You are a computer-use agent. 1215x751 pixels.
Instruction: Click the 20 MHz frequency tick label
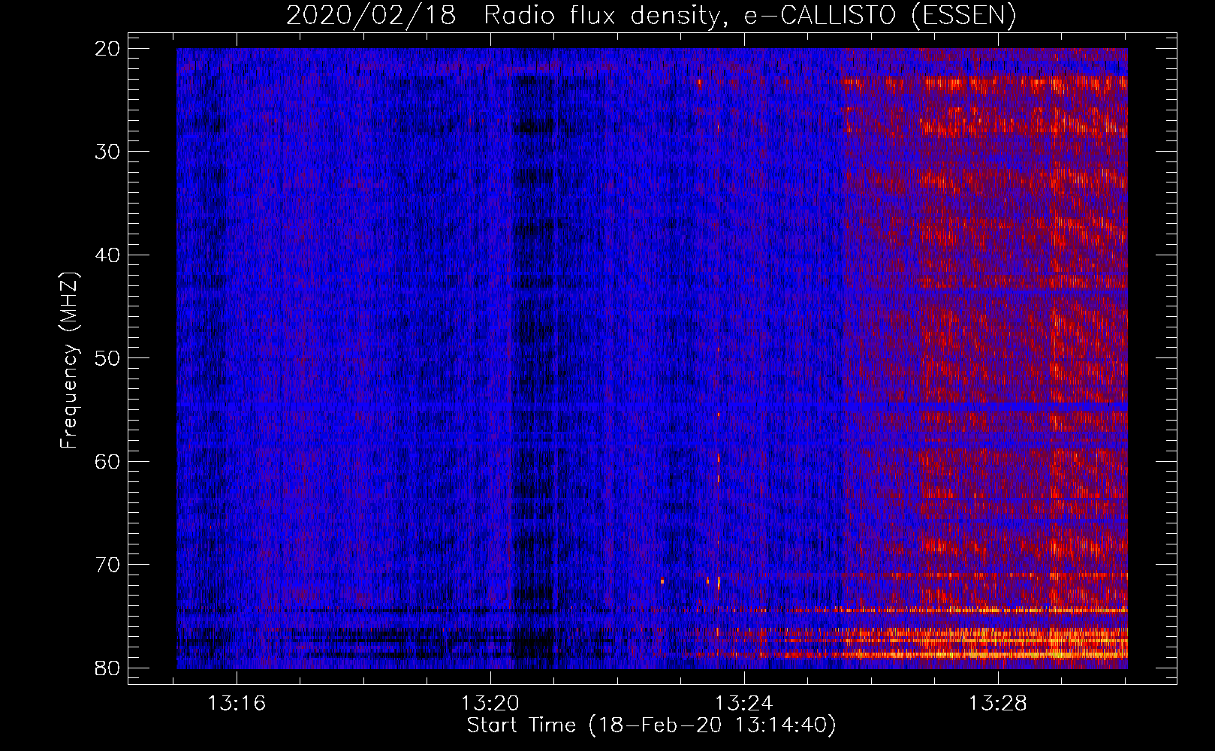107,49
